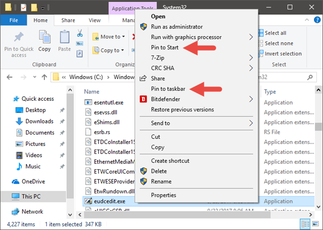The image size is (323, 230).
Task: Switch to large icons view in status bar
Action: pyautogui.click(x=316, y=224)
